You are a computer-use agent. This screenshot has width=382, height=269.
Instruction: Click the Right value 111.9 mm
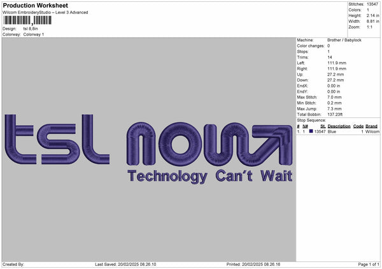[337, 69]
